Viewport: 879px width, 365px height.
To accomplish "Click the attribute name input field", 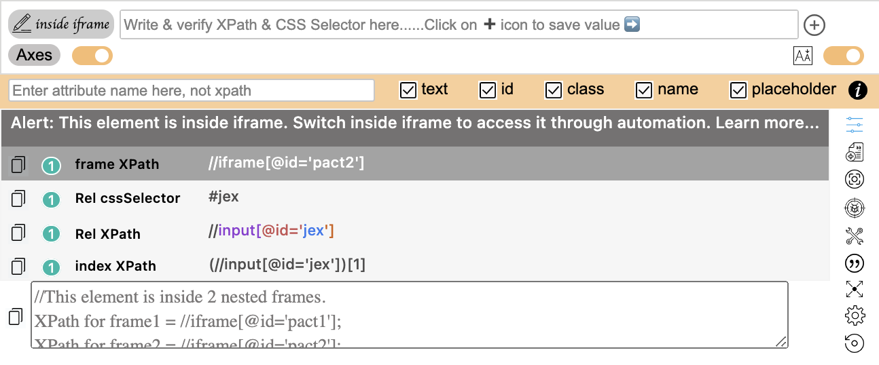I will [192, 90].
